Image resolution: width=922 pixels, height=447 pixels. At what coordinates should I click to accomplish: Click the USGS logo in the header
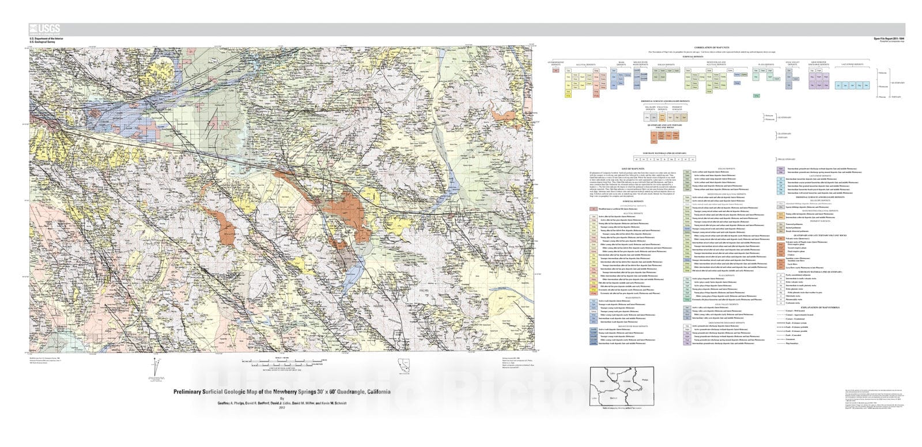click(x=44, y=29)
